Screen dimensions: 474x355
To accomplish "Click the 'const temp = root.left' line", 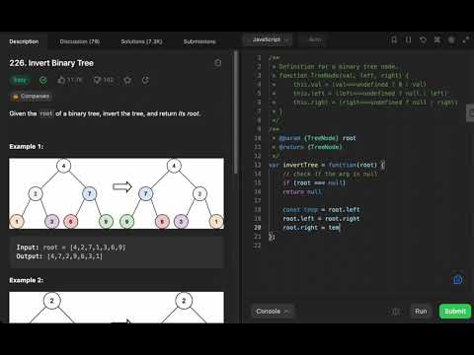I will [321, 210].
